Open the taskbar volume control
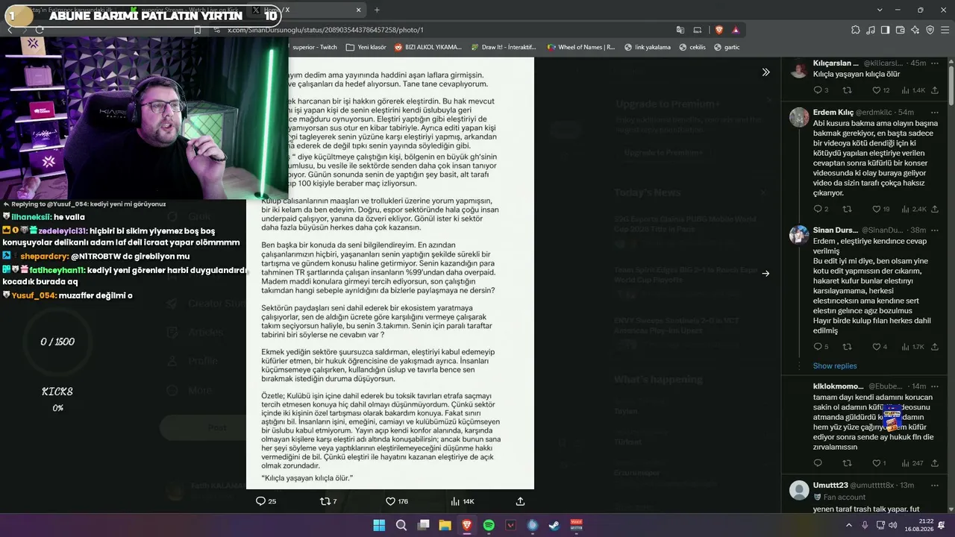The width and height of the screenshot is (955, 537). pyautogui.click(x=893, y=525)
